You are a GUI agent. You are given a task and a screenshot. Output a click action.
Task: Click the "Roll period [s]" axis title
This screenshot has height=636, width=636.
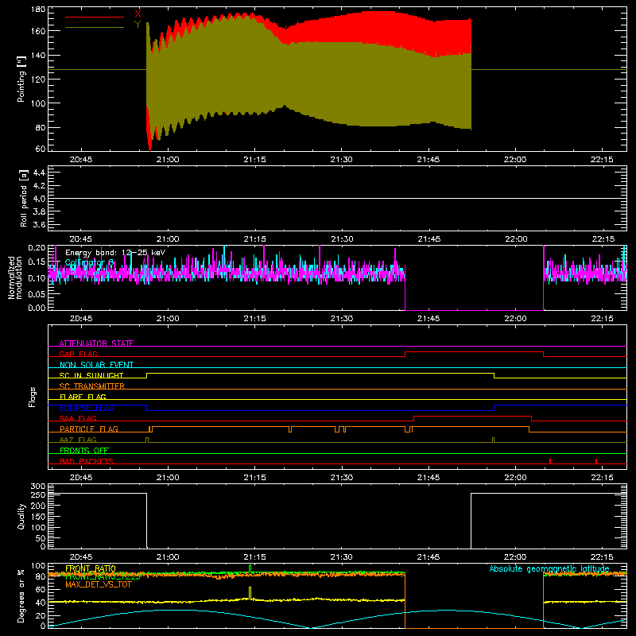(23, 198)
